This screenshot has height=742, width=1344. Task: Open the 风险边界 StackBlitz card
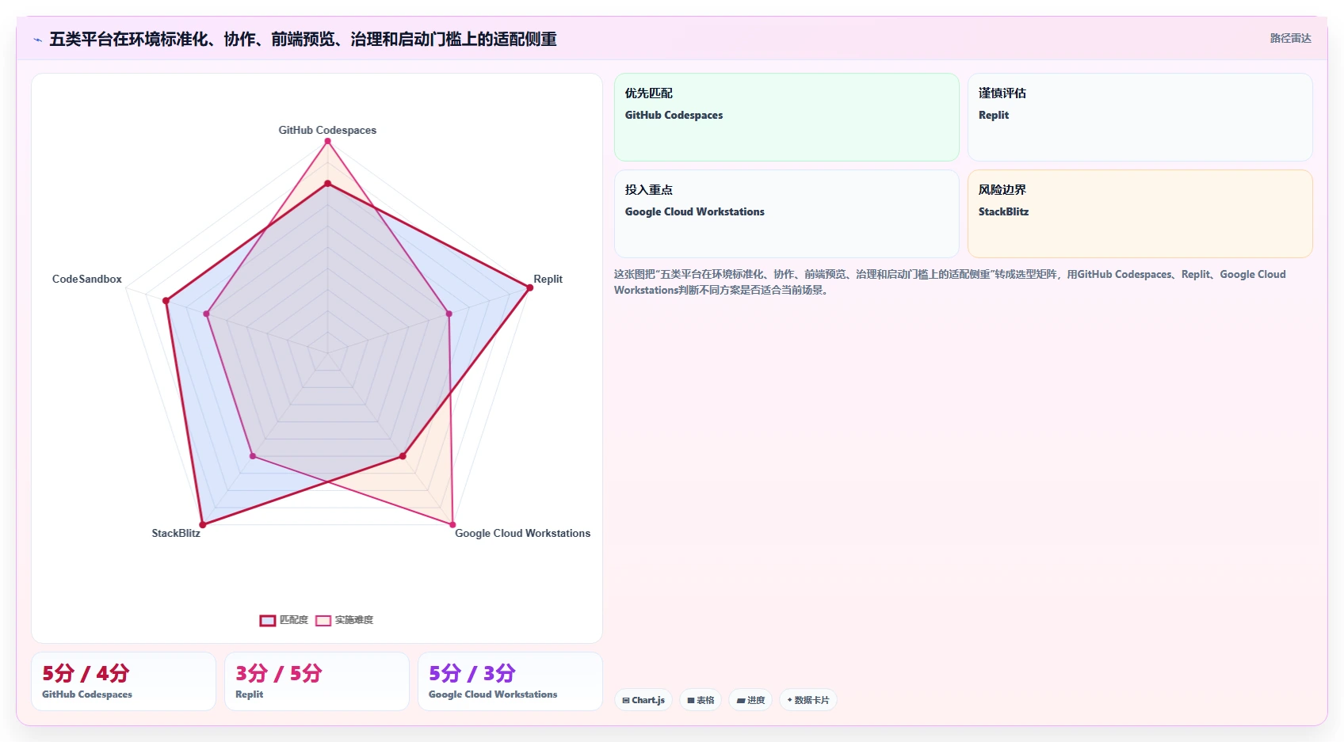pos(1140,214)
